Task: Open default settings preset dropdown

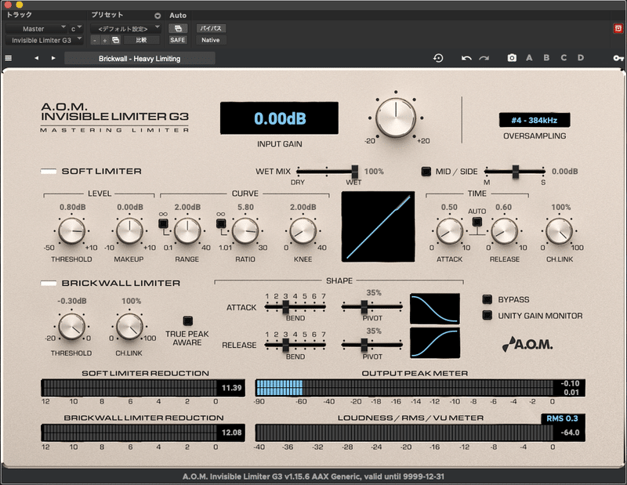Action: (125, 29)
